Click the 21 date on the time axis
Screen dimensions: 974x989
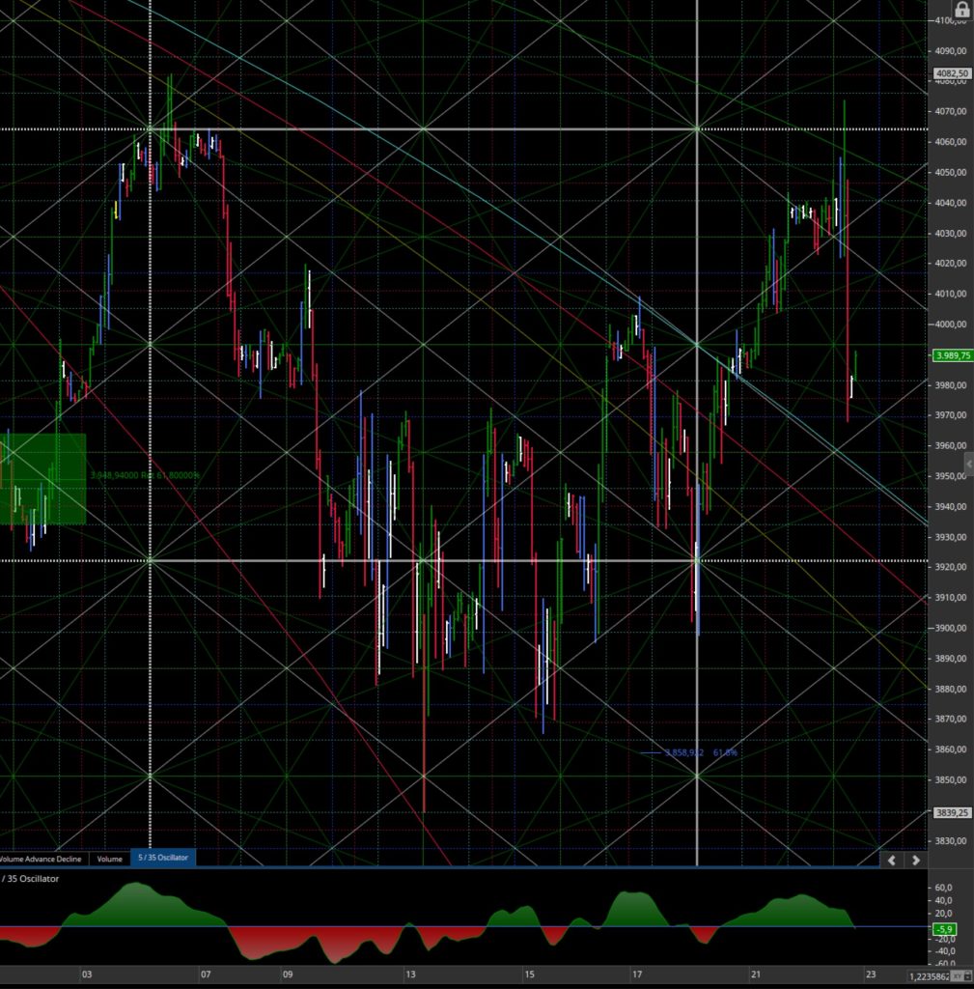[755, 975]
